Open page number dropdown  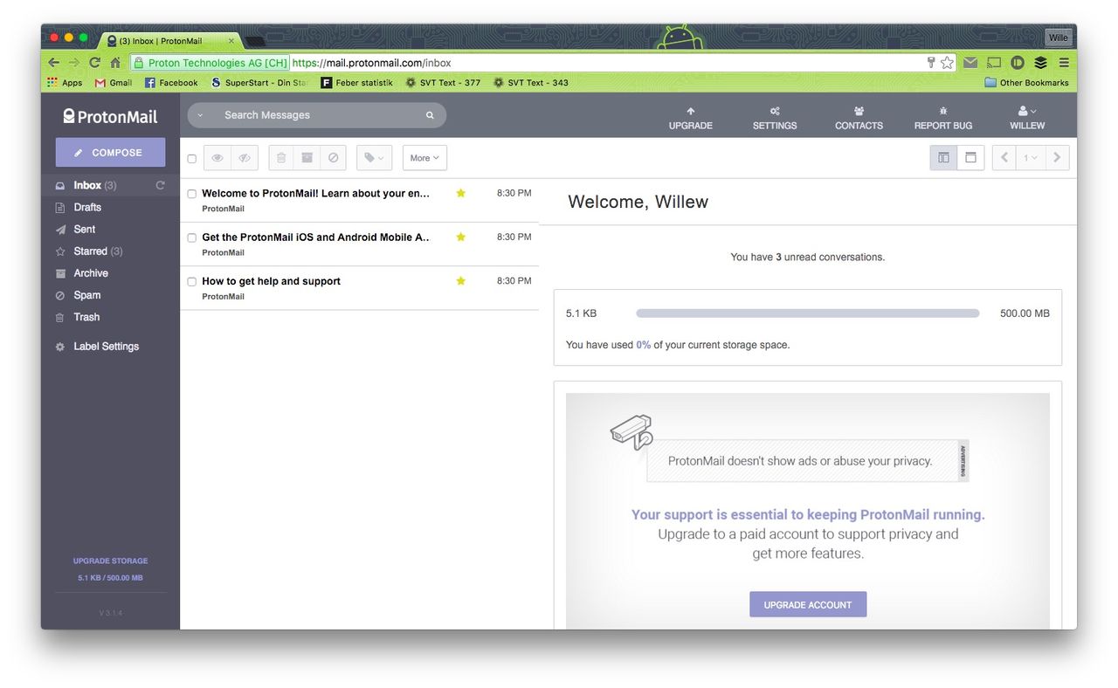point(1031,158)
